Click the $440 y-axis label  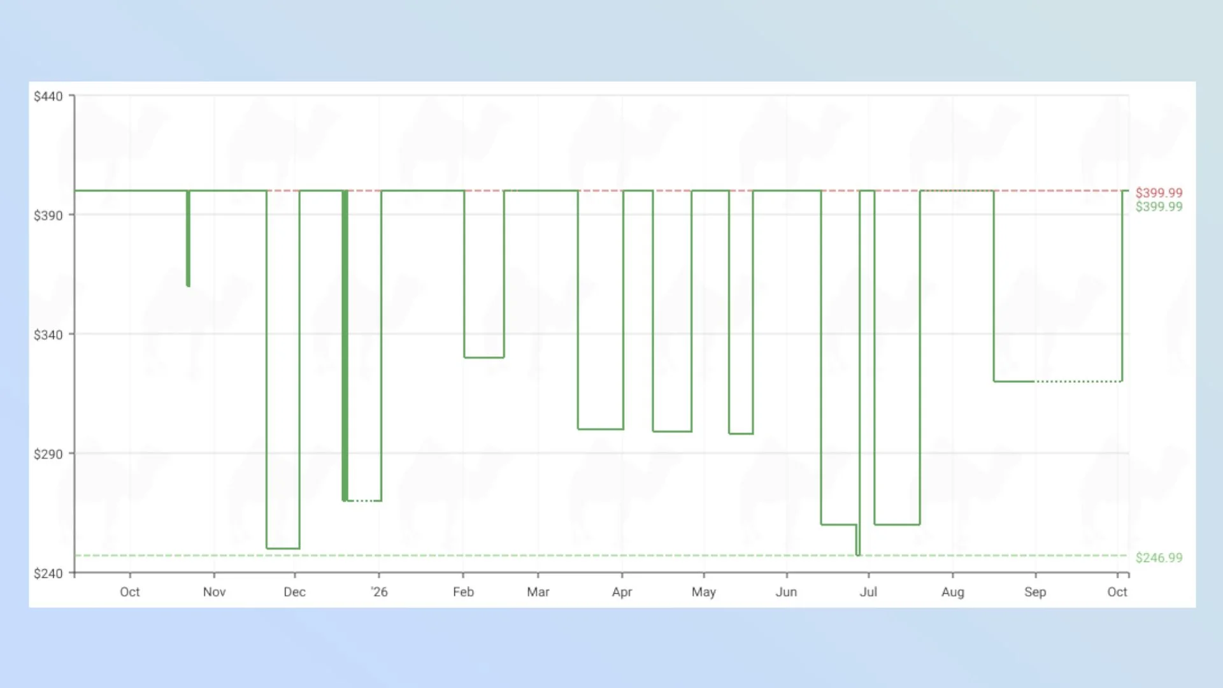tap(48, 96)
